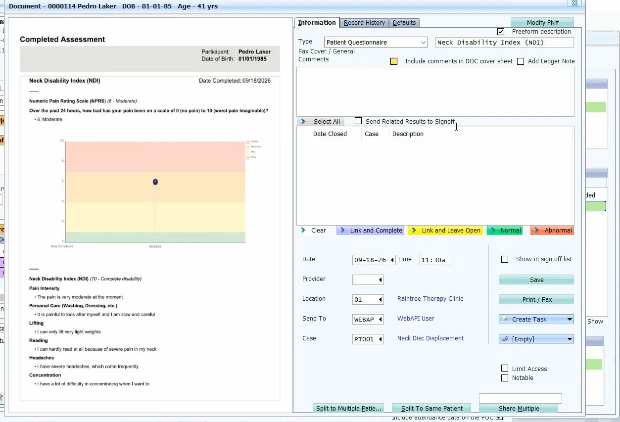Screen dimensions: 620x422
Task: Click the Link and Complete arrow icon
Action: coord(342,231)
